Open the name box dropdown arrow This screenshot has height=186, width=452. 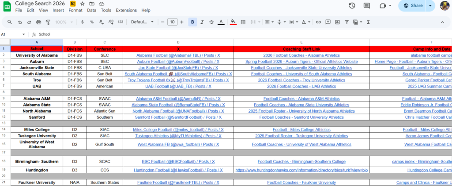tap(24, 34)
